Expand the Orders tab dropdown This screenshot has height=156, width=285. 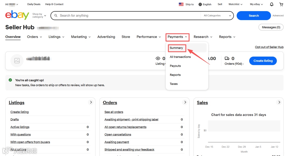(x=34, y=37)
